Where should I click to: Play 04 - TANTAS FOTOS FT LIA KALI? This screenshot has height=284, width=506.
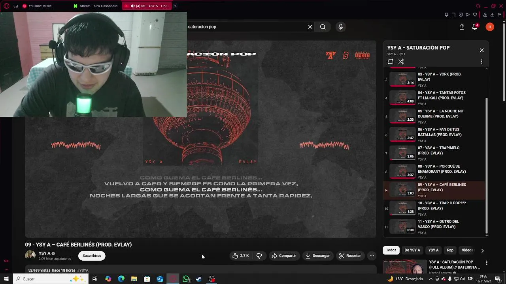(434, 98)
